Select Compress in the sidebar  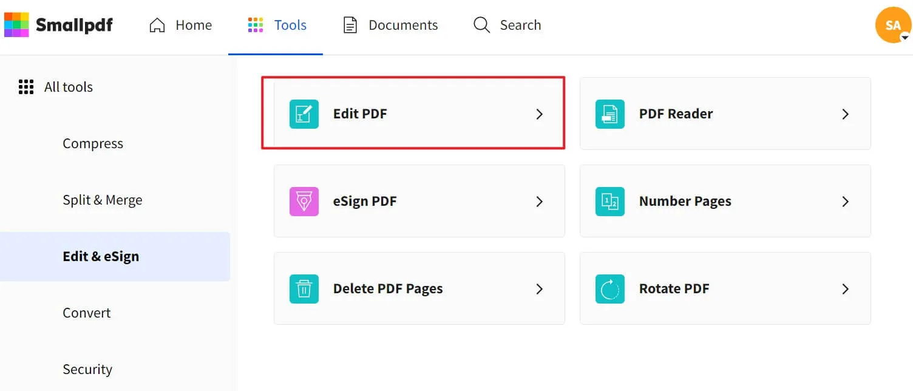[93, 143]
